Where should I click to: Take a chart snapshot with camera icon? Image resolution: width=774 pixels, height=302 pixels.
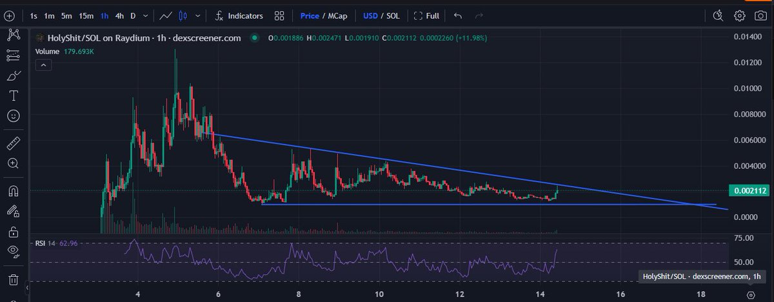760,15
